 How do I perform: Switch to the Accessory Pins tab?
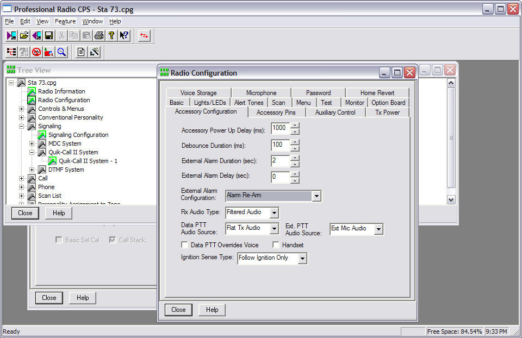tap(276, 112)
